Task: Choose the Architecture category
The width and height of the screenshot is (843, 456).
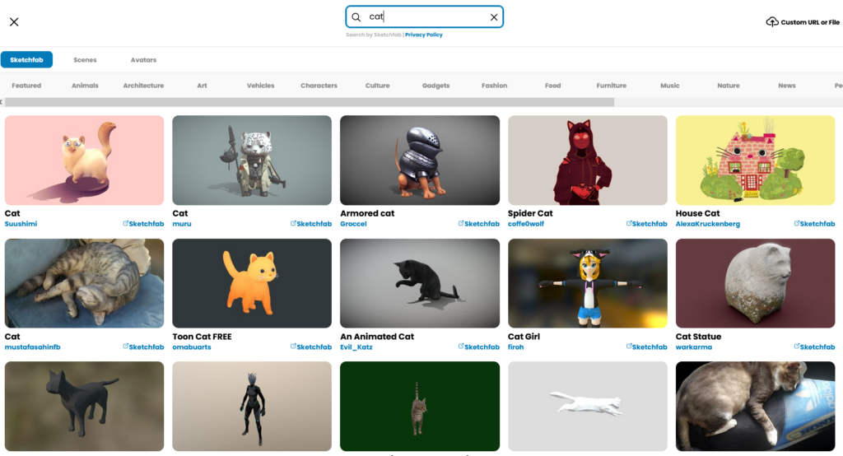Action: (x=143, y=86)
